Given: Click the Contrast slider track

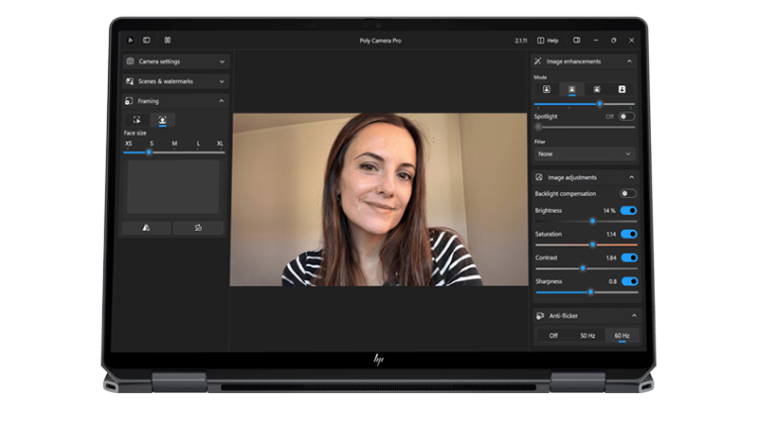Looking at the screenshot, I should pyautogui.click(x=606, y=268).
